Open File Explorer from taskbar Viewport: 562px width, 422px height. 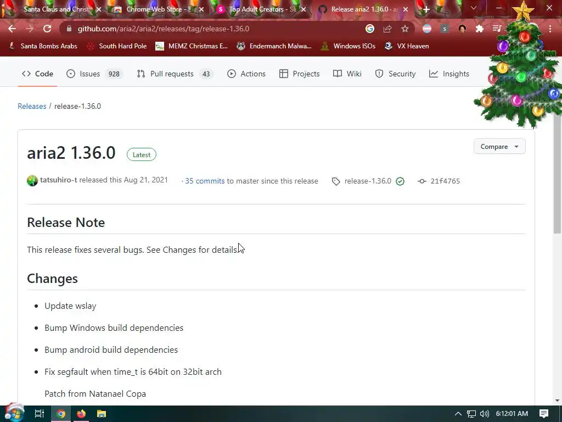coord(102,414)
